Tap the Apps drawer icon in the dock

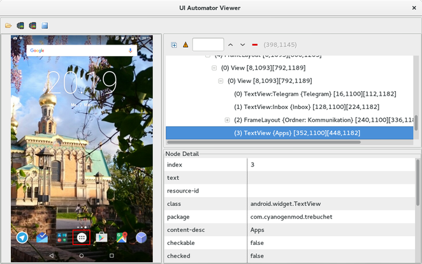(82, 238)
